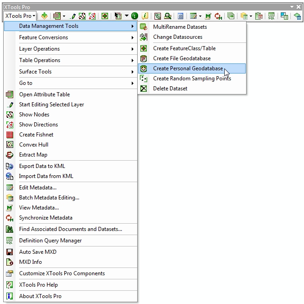The image size is (304, 304).
Task: Click the SQL query icon in toolbar
Action: 271,16
